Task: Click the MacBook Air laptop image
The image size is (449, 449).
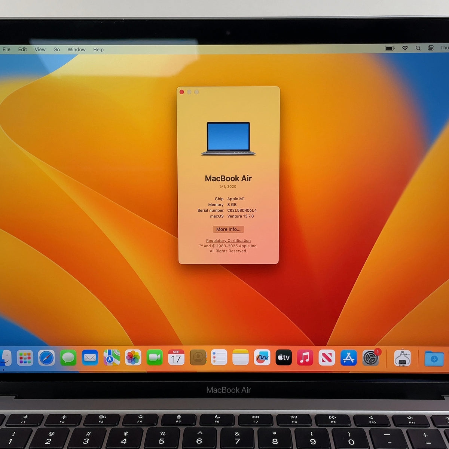Action: point(228,138)
